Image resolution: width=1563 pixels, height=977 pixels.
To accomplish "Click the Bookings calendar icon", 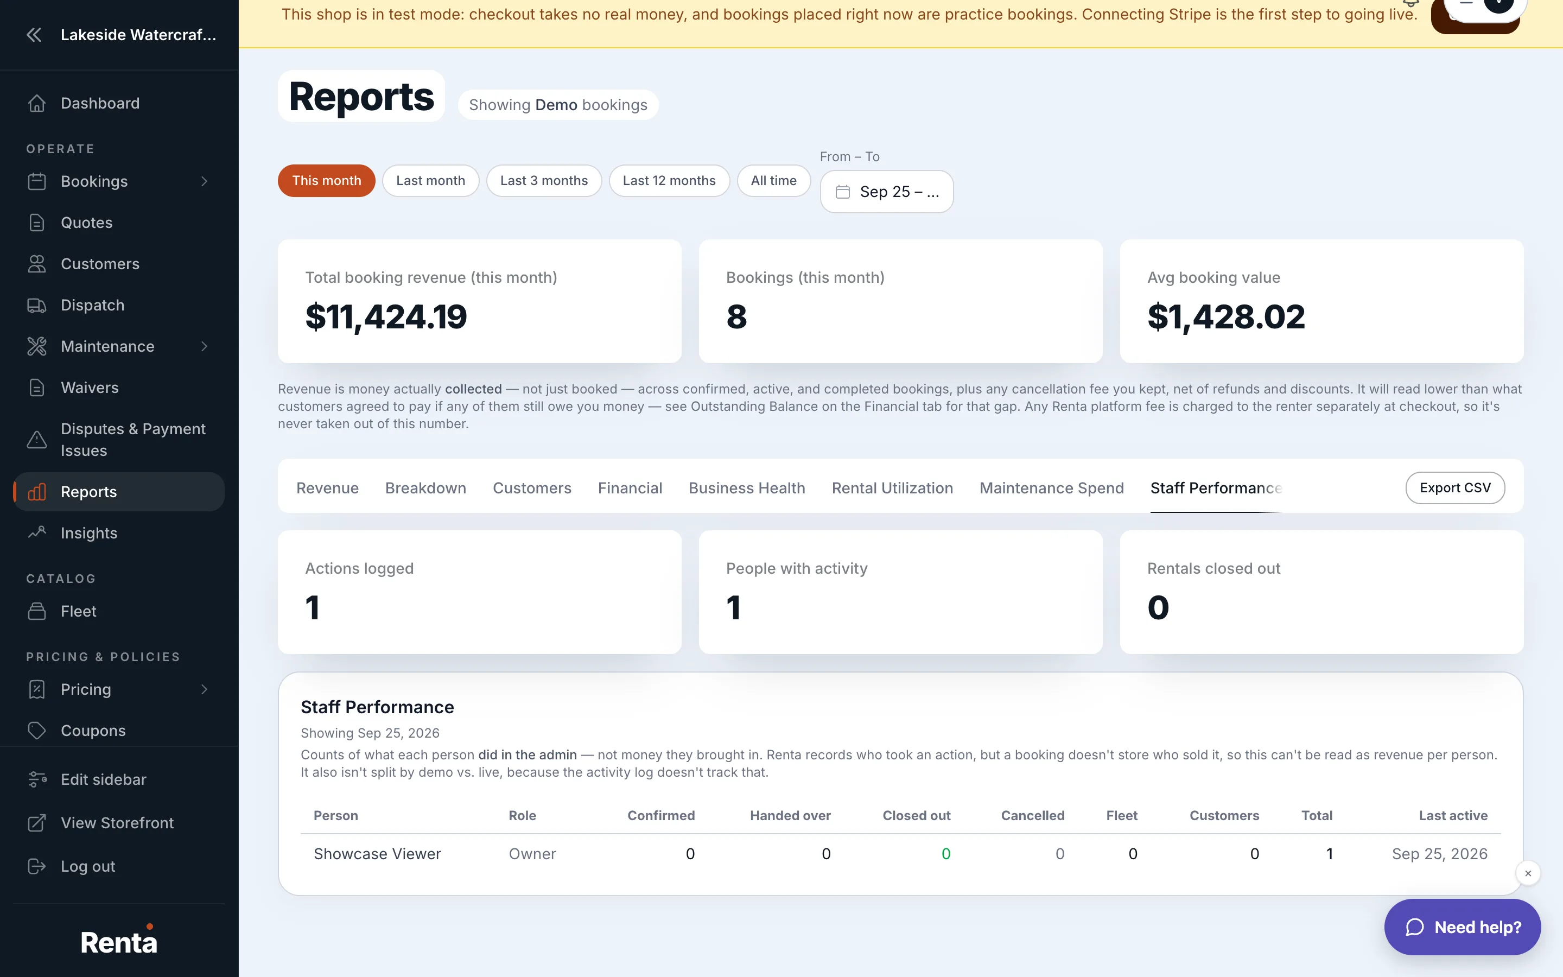I will click(x=37, y=182).
